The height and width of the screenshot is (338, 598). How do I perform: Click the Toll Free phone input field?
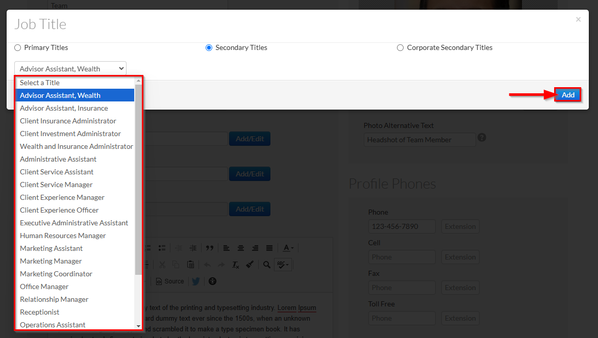[x=402, y=318]
